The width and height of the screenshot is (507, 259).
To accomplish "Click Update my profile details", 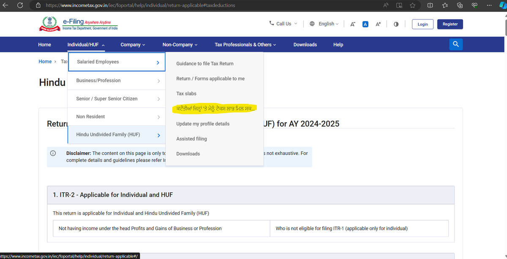I will click(203, 124).
